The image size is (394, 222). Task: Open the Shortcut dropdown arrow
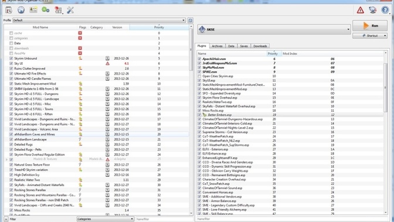point(385,36)
